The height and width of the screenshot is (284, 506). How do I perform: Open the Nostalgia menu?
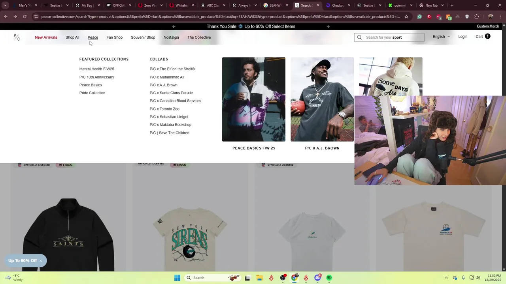click(x=171, y=37)
